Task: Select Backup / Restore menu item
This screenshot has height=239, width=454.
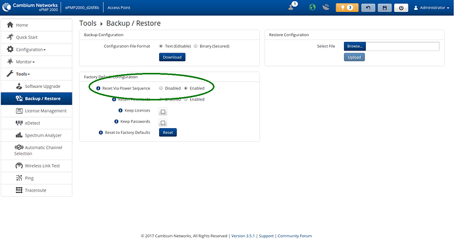Action: tap(36, 98)
